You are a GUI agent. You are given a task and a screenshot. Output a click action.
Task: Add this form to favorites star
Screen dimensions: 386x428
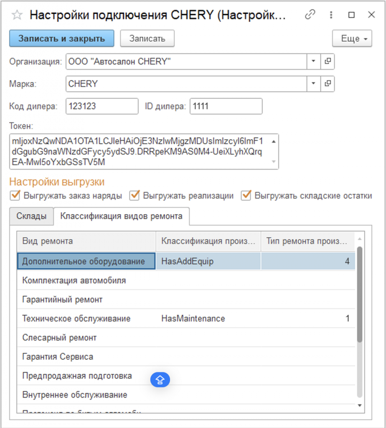coord(17,15)
